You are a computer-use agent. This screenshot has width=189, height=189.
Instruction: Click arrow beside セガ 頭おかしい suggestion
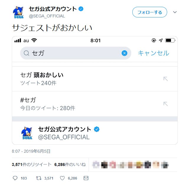pyautogui.click(x=166, y=79)
